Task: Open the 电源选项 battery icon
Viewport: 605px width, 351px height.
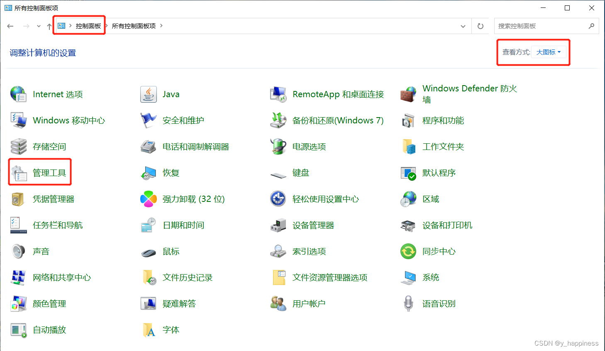Action: (278, 147)
